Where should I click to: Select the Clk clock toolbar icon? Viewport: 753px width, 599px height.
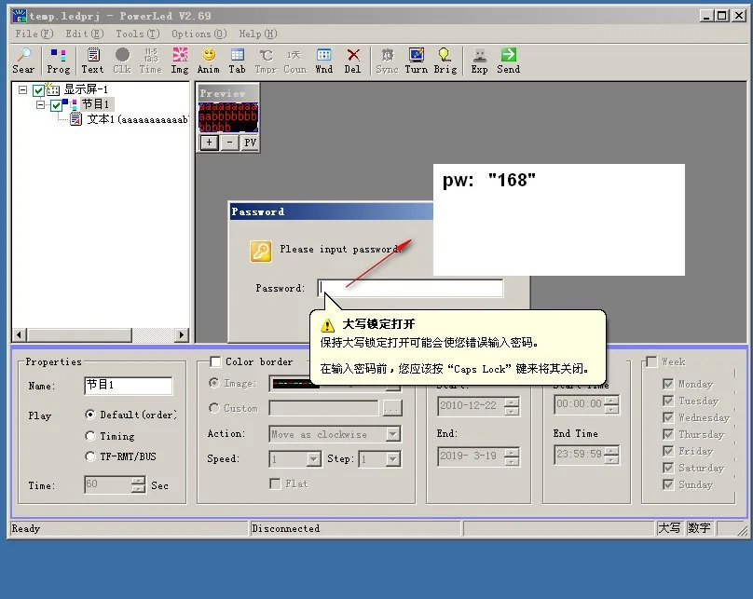tap(122, 61)
